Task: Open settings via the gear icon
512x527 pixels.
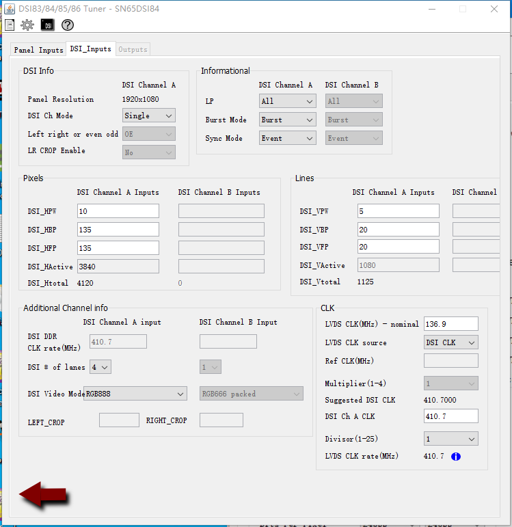Action: [27, 25]
